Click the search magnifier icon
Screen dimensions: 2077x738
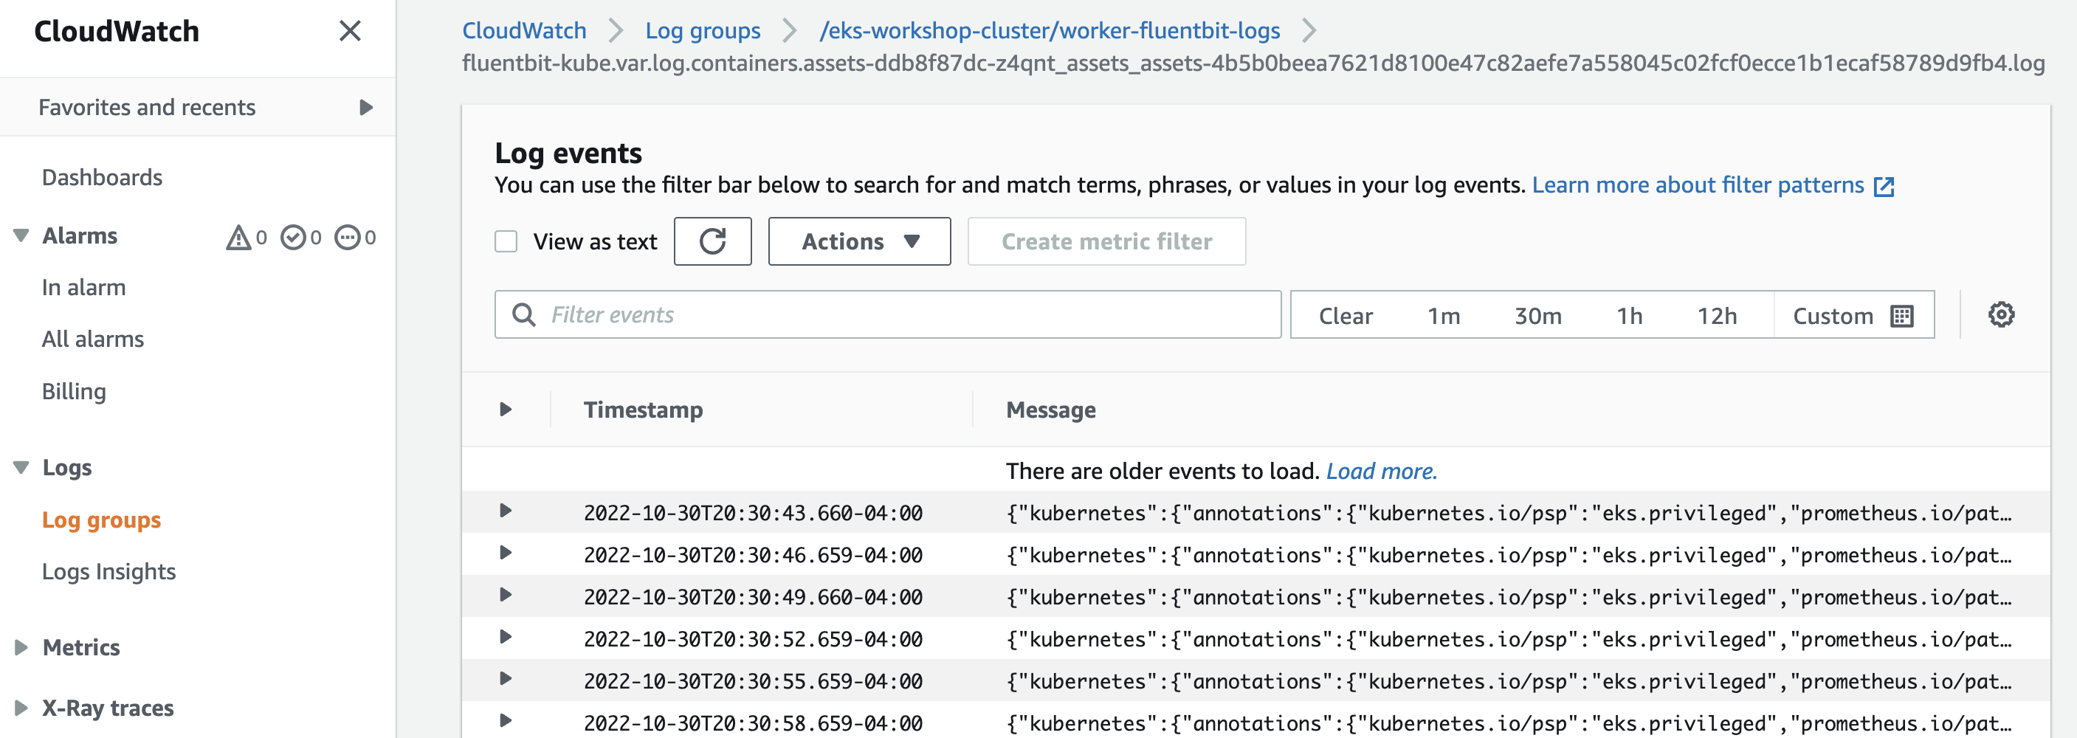coord(524,314)
